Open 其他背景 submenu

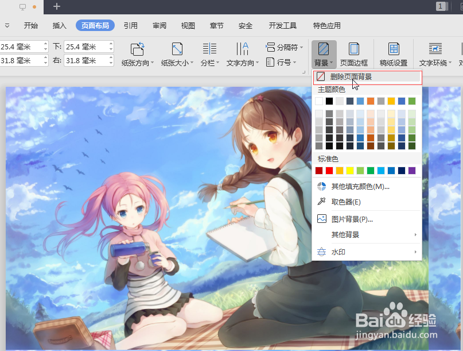click(367, 235)
